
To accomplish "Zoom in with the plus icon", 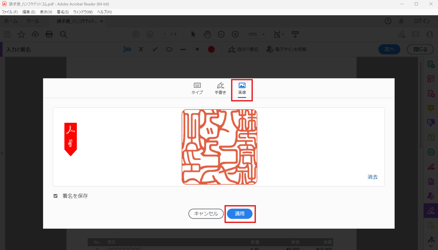I will click(x=235, y=34).
